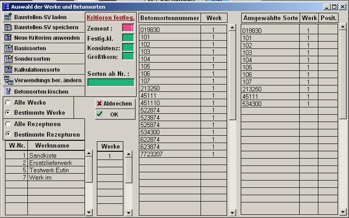The height and width of the screenshot is (218, 349).
Task: Open Sondersorten via its icon
Action: tap(8, 59)
